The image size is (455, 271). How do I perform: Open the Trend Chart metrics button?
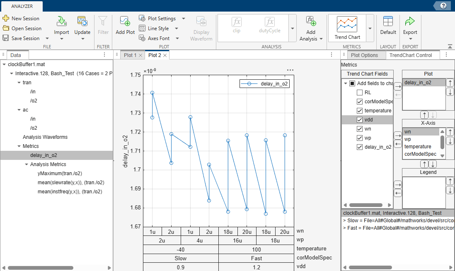point(347,28)
